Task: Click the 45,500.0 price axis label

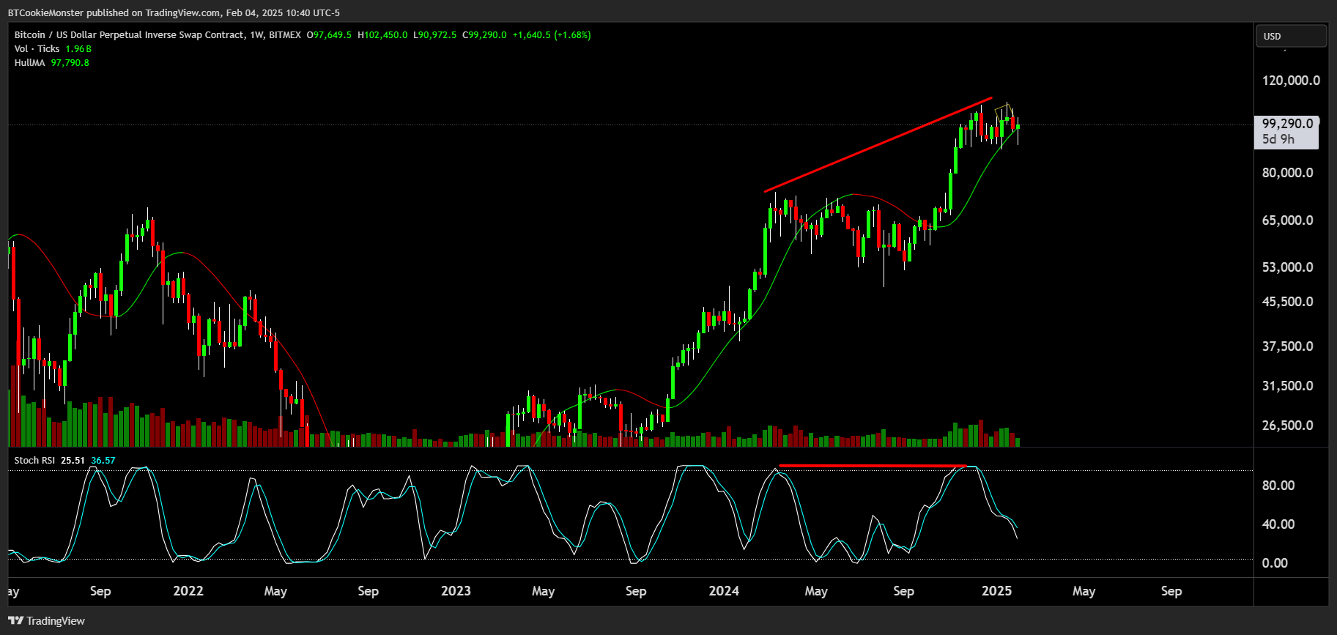Action: pyautogui.click(x=1287, y=302)
